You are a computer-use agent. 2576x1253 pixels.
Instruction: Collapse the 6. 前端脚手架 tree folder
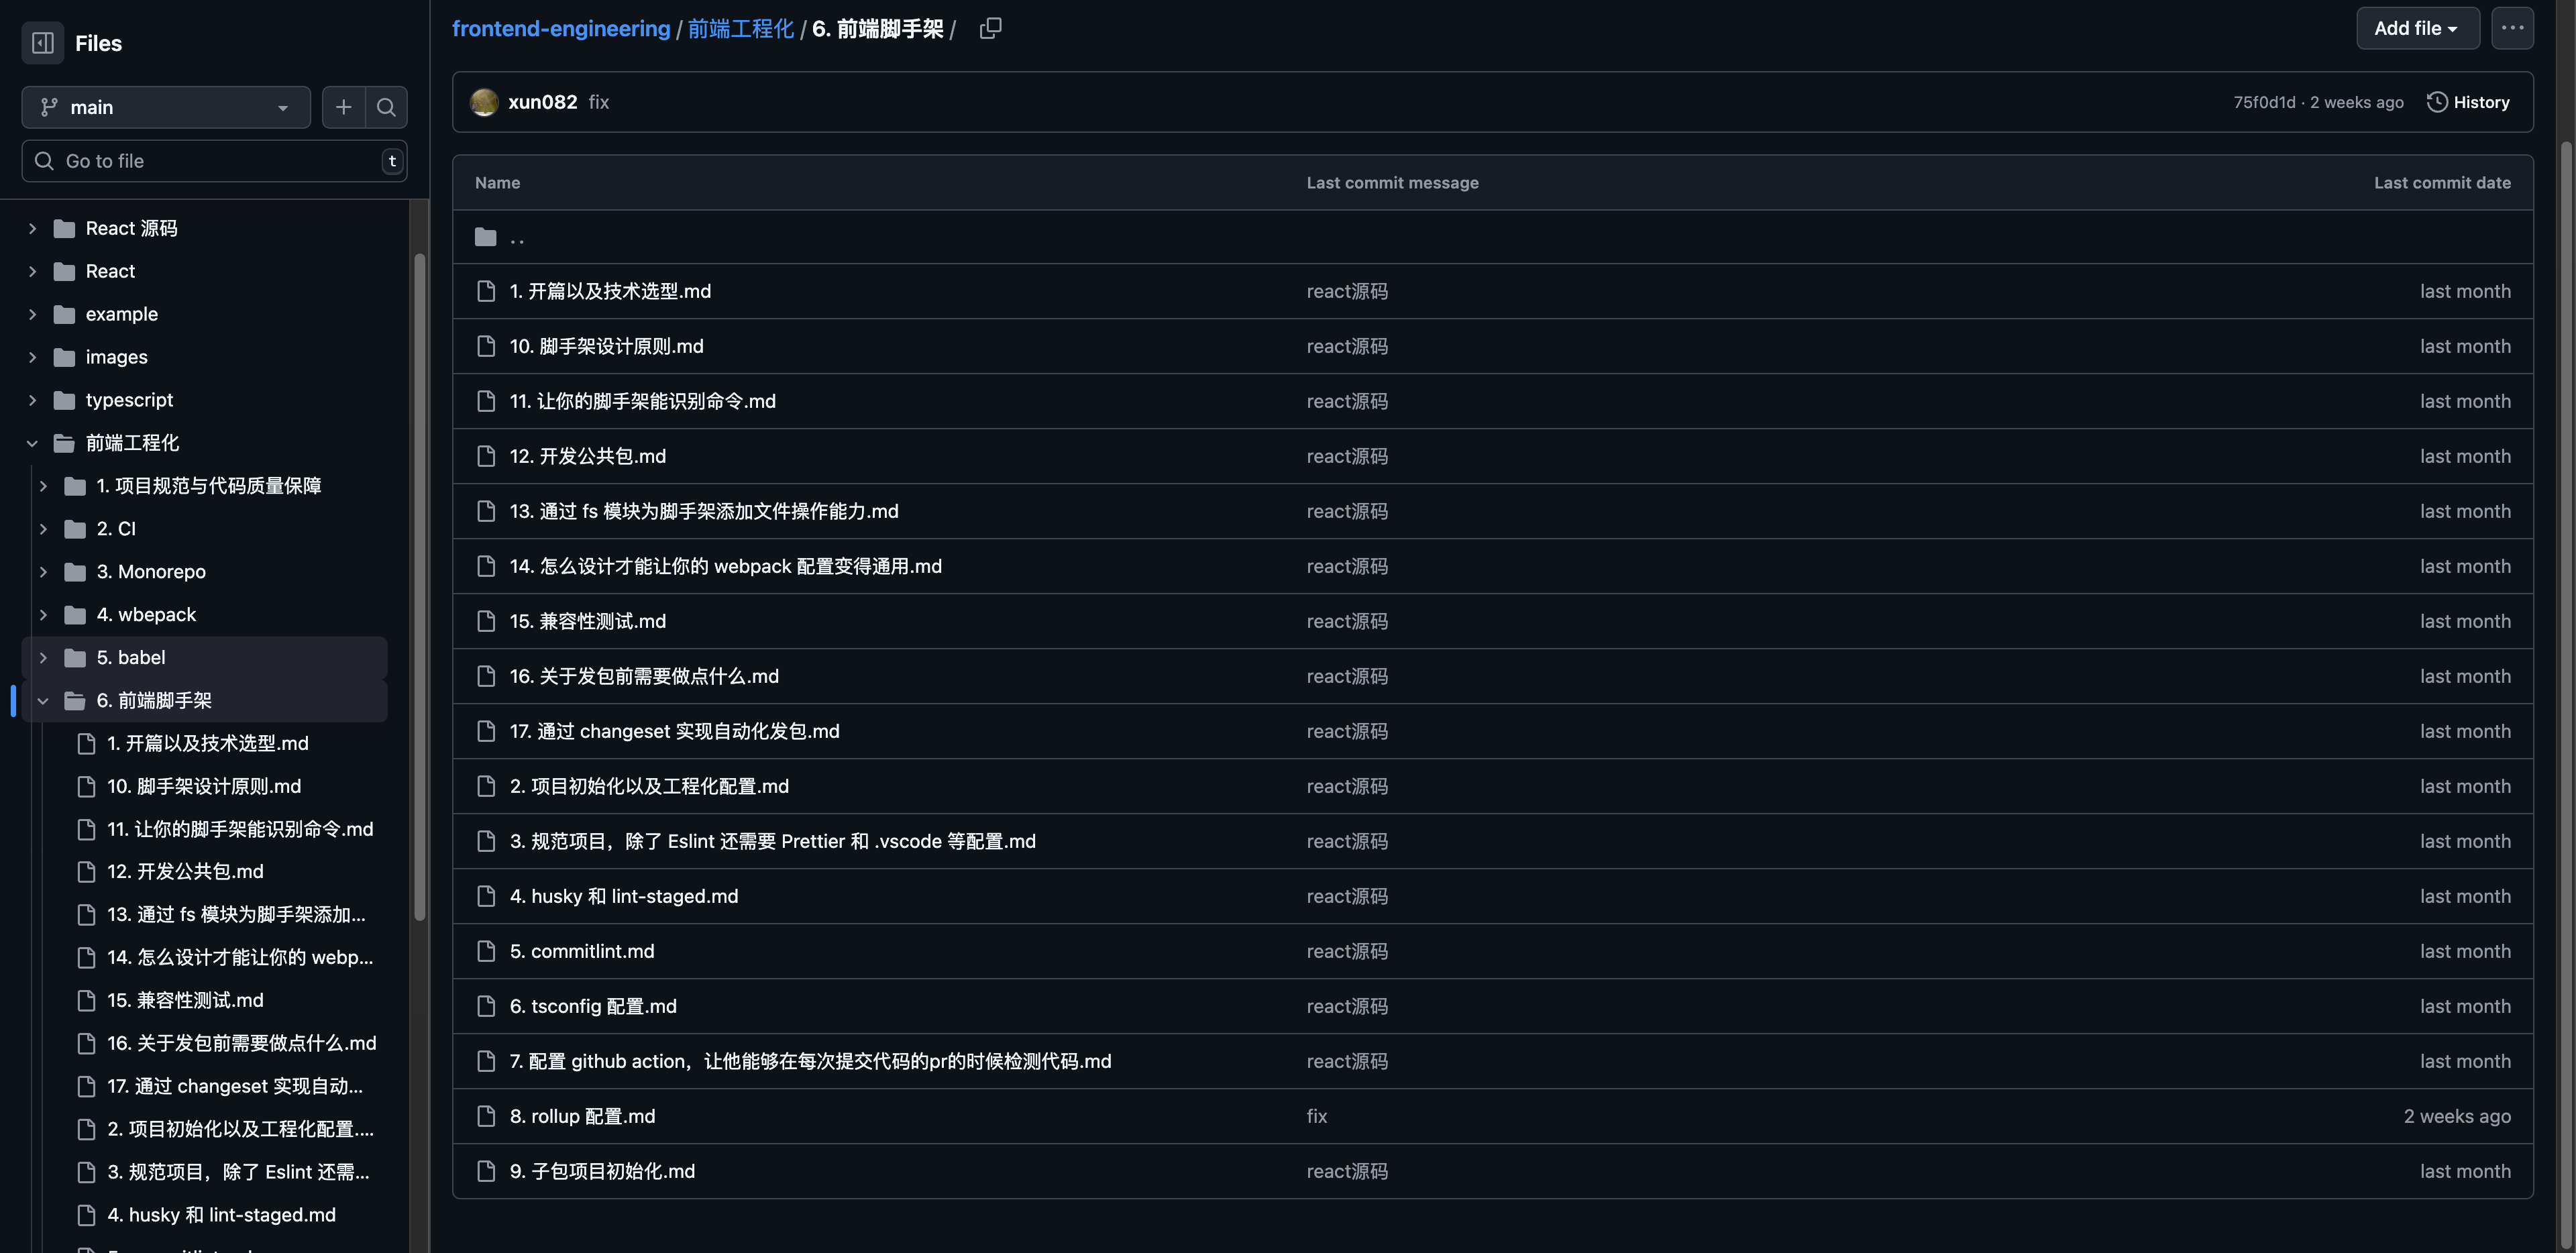(43, 700)
